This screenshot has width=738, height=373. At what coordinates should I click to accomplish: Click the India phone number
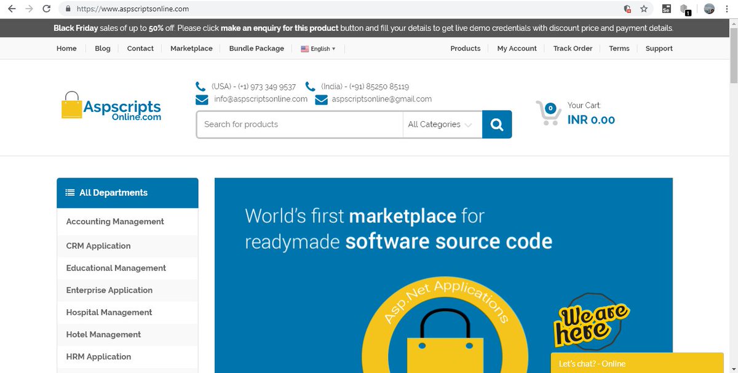coord(365,87)
